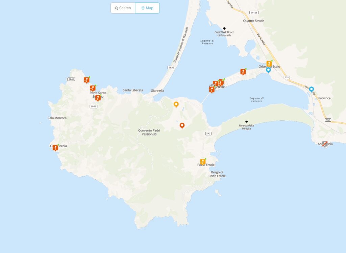The image size is (346, 253).
Task: Switch to the Search tab
Action: (123, 8)
